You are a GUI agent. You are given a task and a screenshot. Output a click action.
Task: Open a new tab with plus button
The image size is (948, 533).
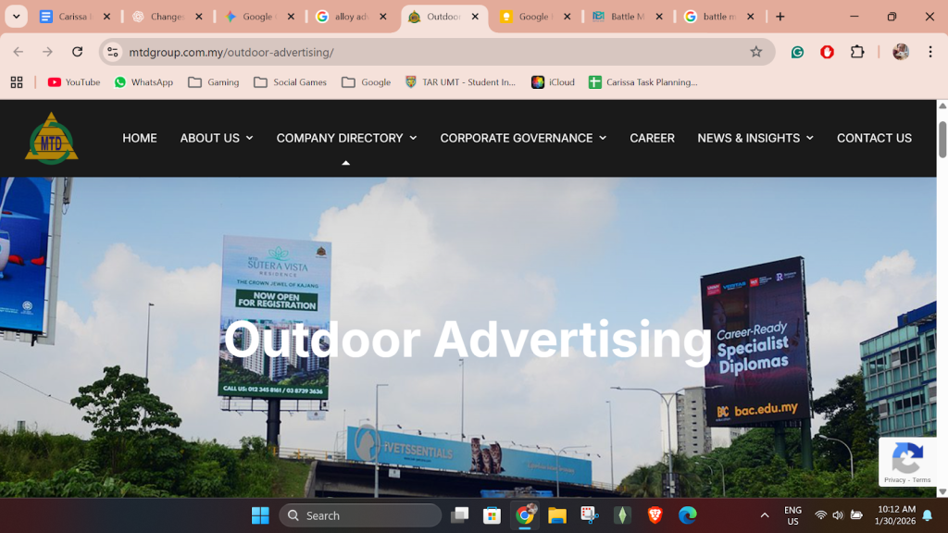780,17
